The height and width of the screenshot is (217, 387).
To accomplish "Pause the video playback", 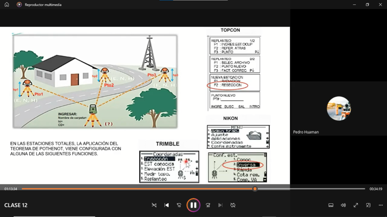I will point(193,205).
